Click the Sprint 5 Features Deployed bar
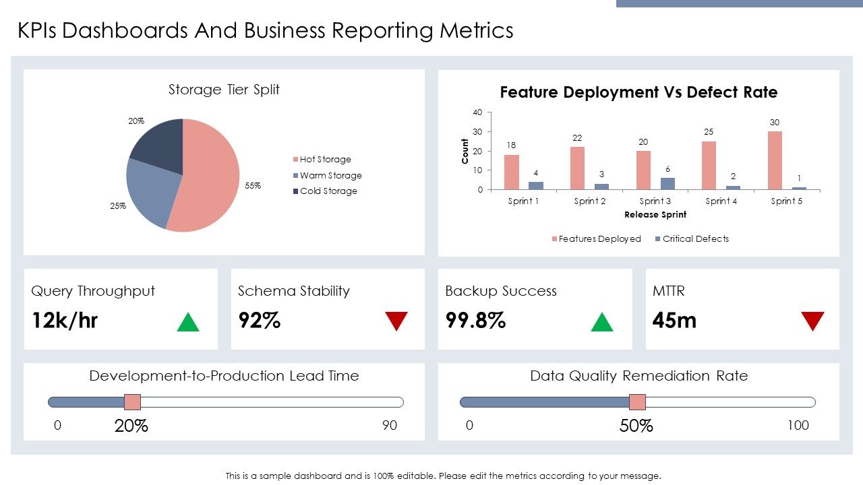Viewport: 863px width, 485px height. click(775, 160)
